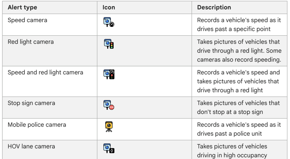Select the "HOV lane camera" label
This screenshot has width=290, height=159.
tap(31, 147)
